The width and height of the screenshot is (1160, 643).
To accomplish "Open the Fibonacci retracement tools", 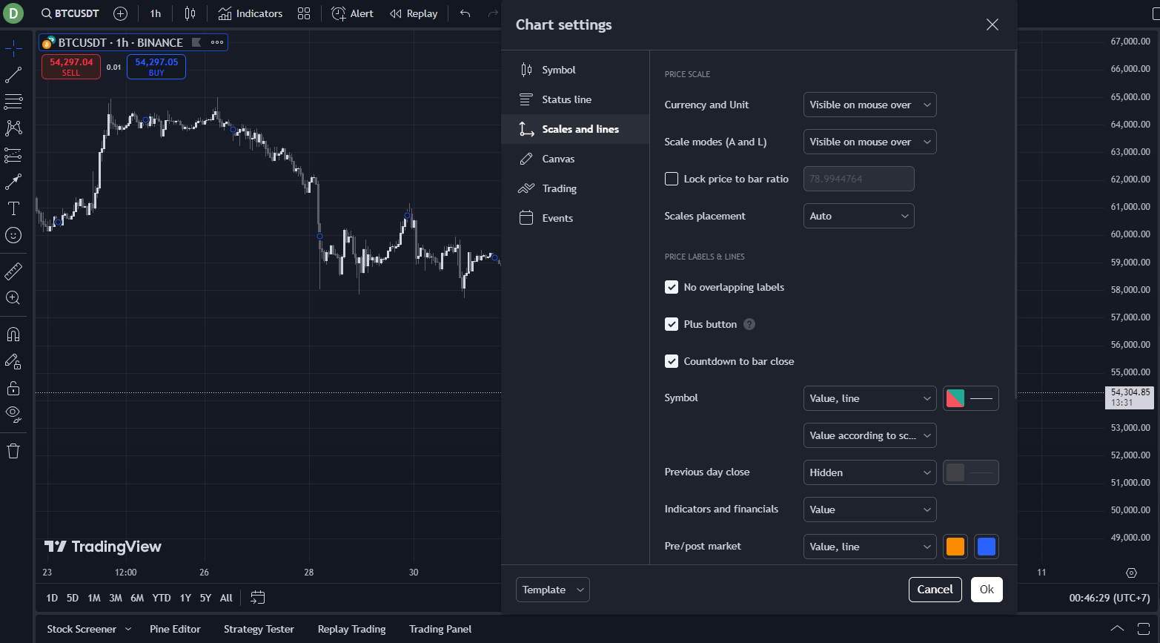I will tap(13, 101).
